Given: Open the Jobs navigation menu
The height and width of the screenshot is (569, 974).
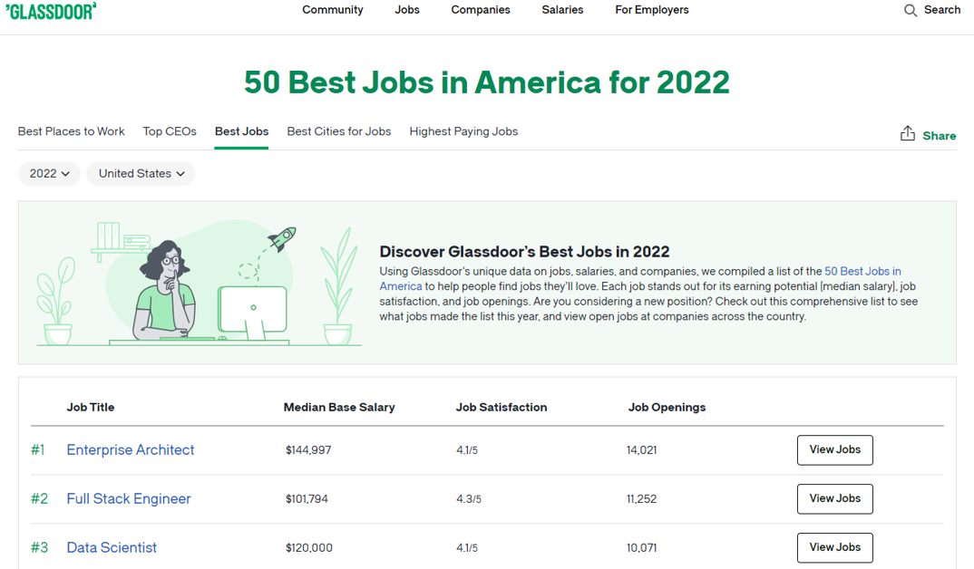Looking at the screenshot, I should (407, 10).
